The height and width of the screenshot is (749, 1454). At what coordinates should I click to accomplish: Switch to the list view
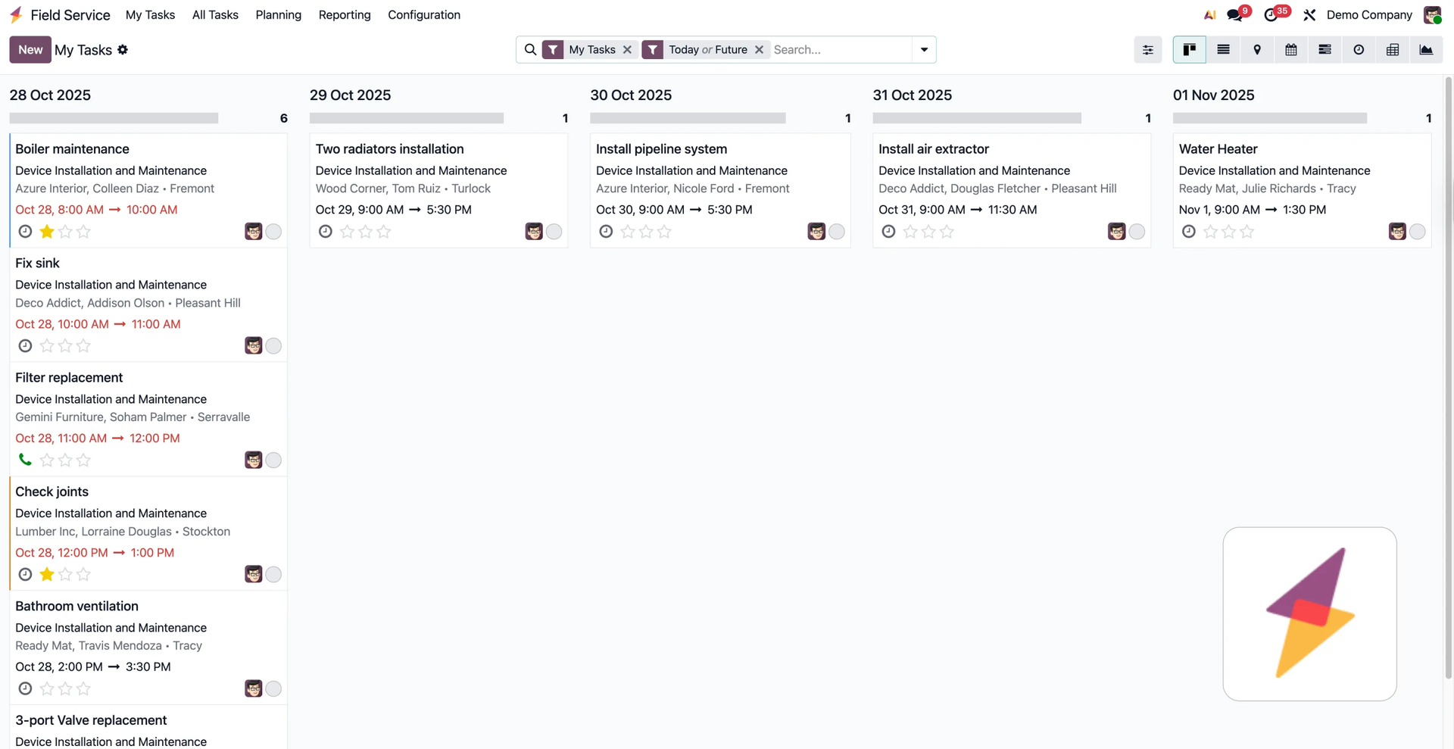1223,50
